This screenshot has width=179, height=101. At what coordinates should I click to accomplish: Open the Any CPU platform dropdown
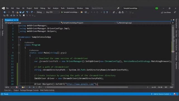click(53, 12)
